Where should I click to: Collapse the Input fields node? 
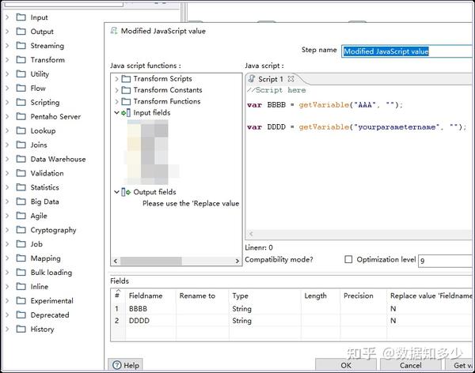[116, 112]
